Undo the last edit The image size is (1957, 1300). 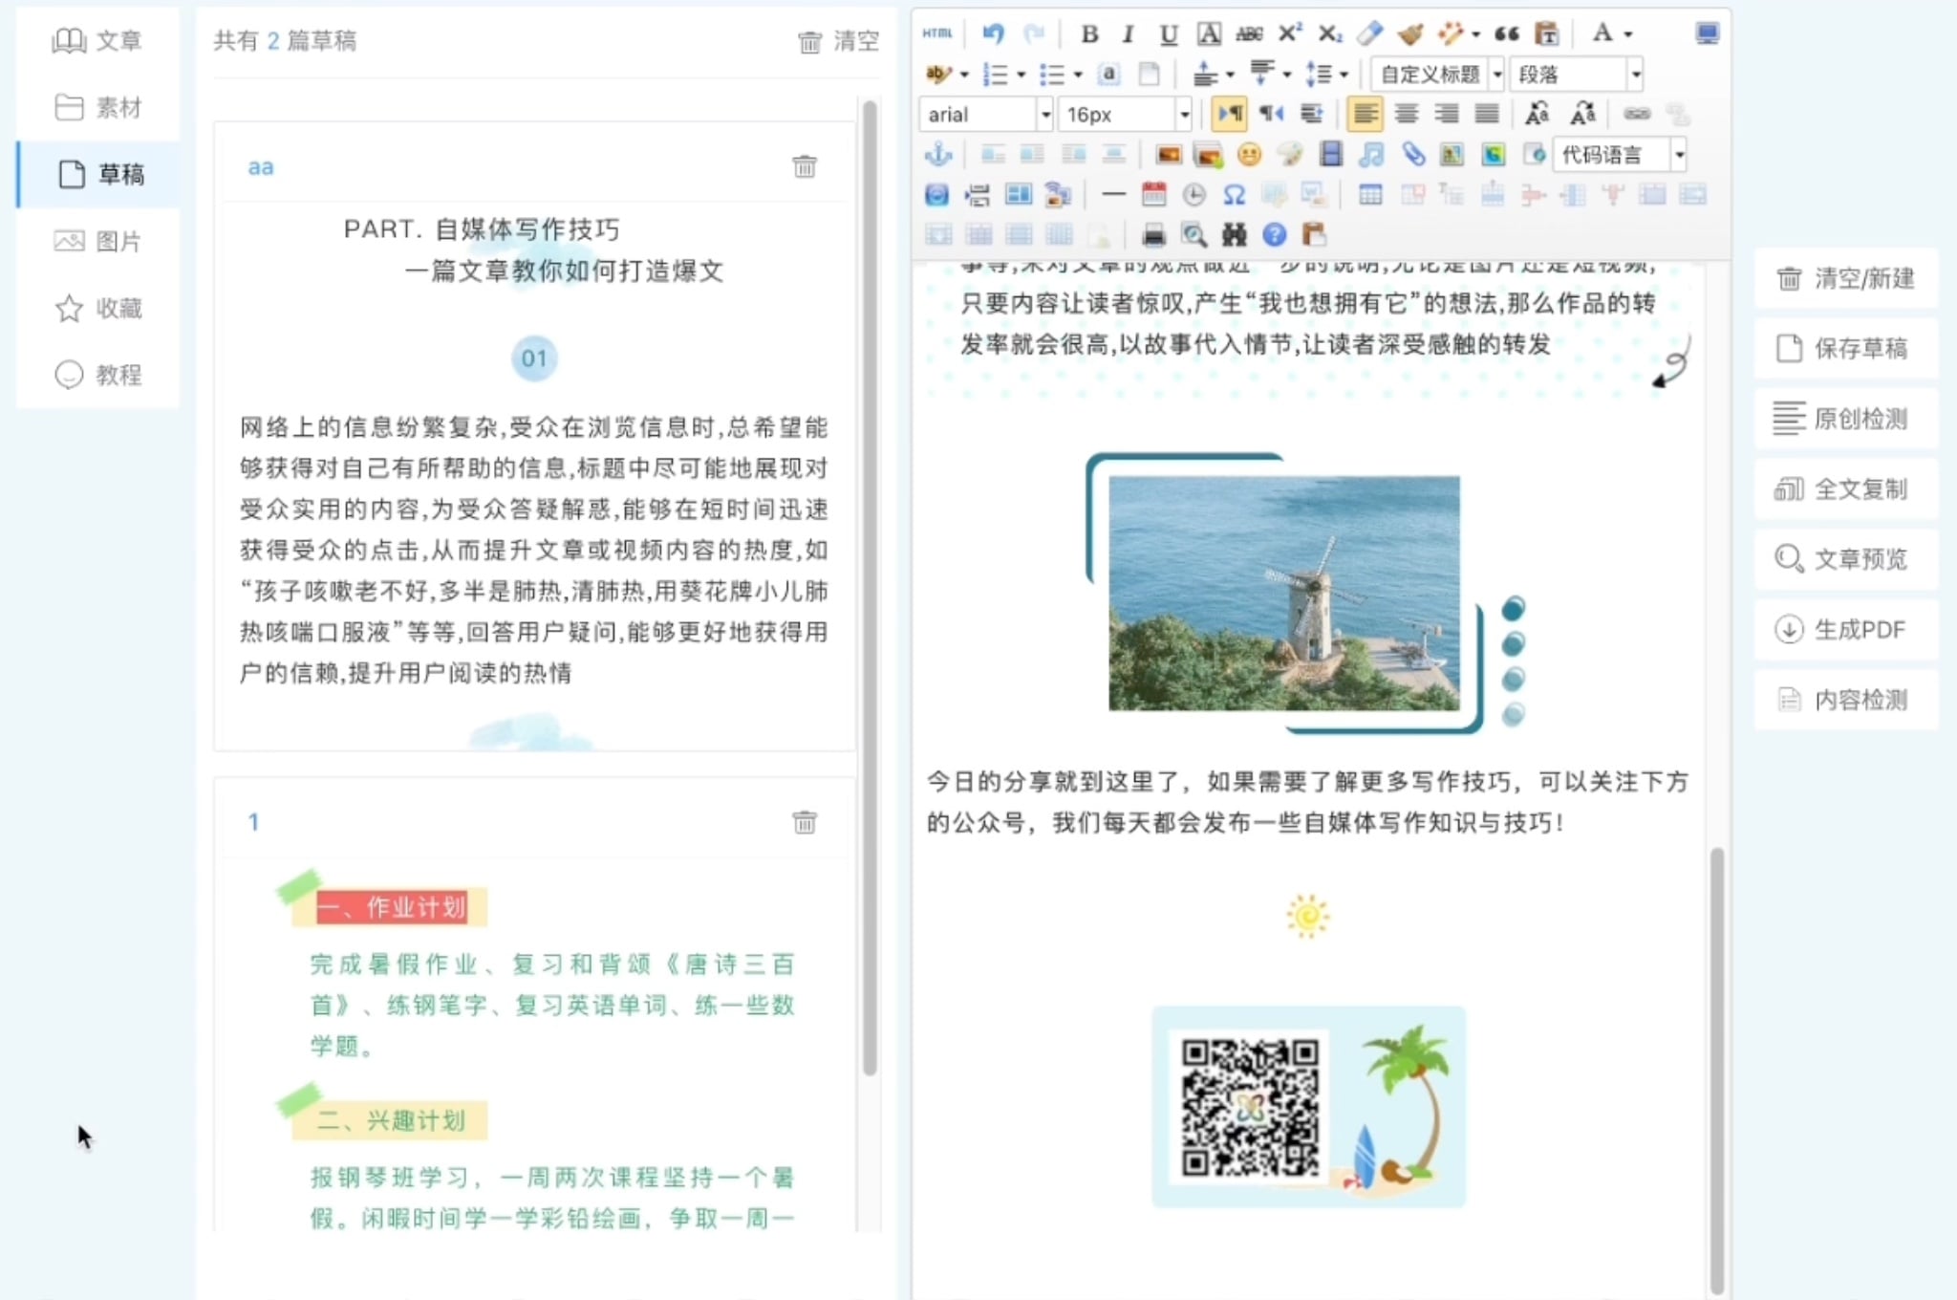pos(993,33)
